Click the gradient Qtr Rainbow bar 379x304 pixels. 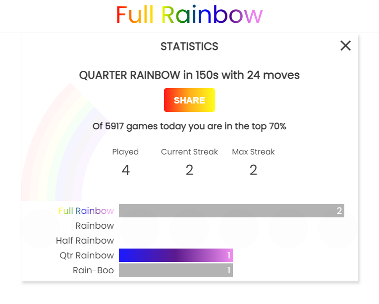click(x=175, y=255)
